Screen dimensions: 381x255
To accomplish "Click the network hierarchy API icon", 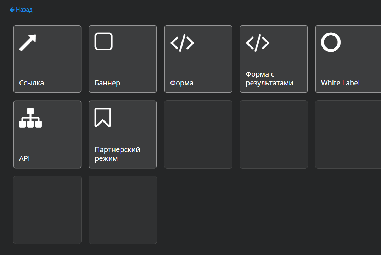I will [x=30, y=118].
